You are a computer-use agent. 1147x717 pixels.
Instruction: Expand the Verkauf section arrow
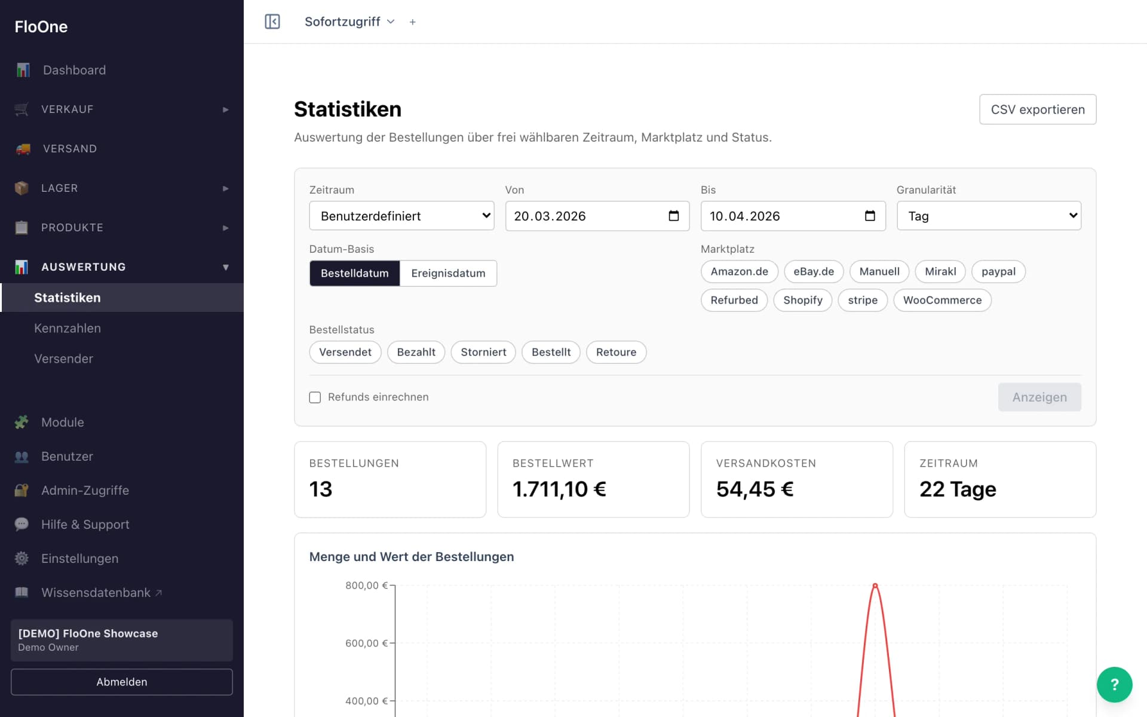pyautogui.click(x=226, y=109)
